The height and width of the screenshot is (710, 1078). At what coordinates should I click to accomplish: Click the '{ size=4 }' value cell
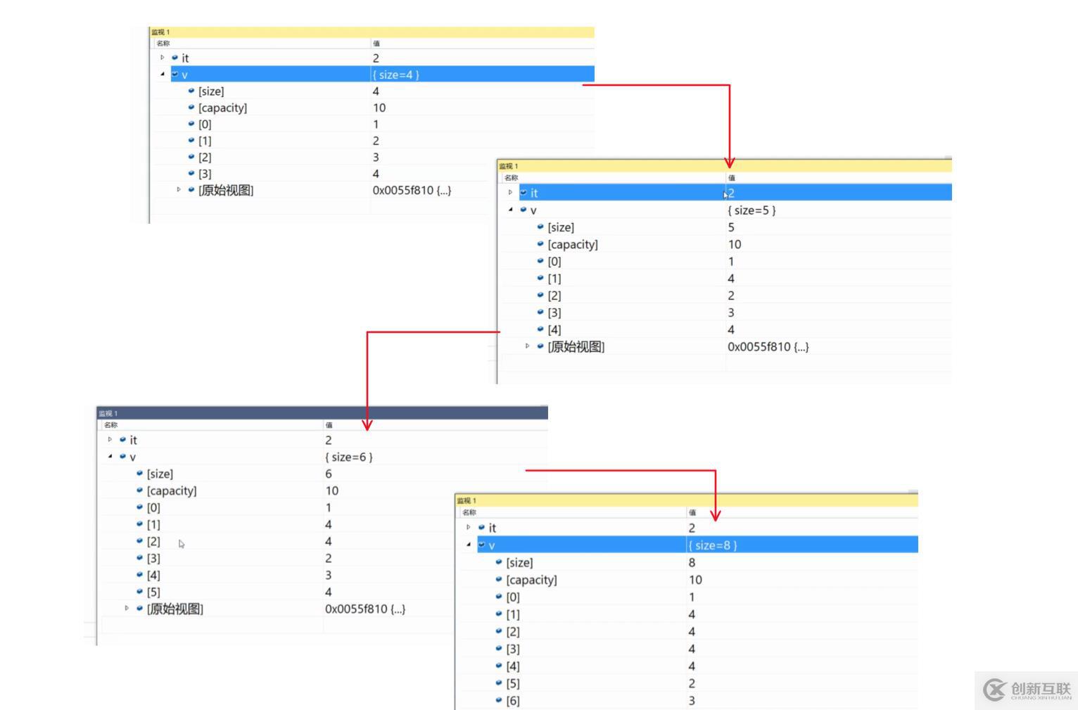click(483, 74)
